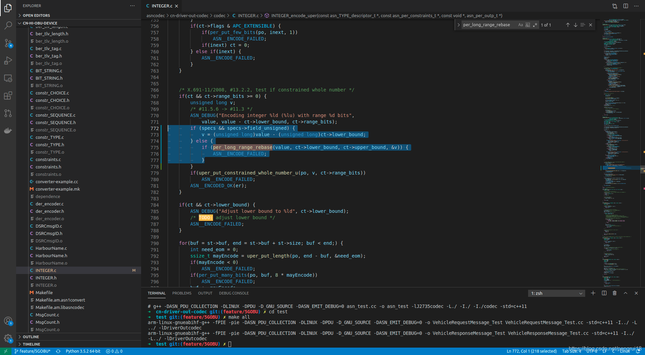645x355 pixels.
Task: Open Run and Debug view
Action: pos(8,61)
